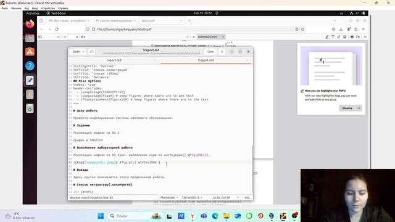Create a new document in Text Editor
The image size is (395, 222).
coord(92,52)
